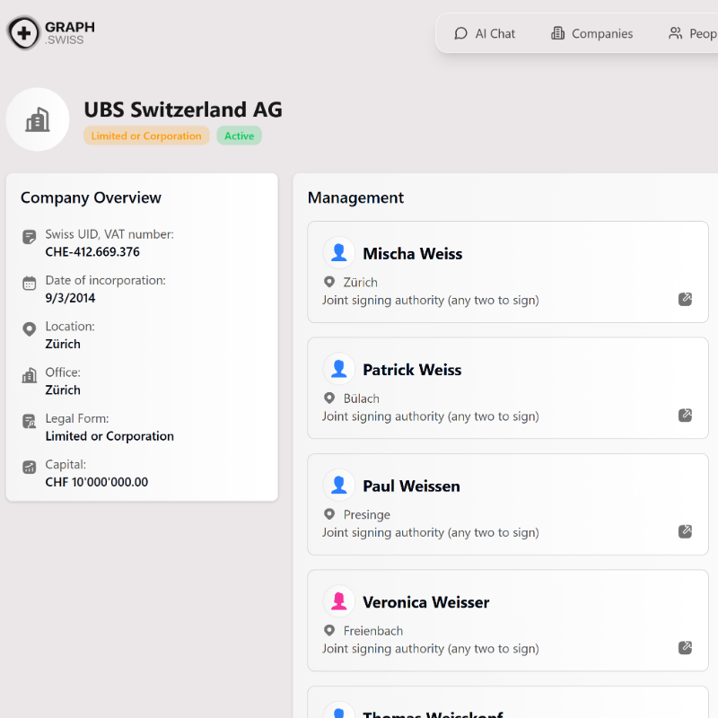718x718 pixels.
Task: Click the People users icon in navigation
Action: 675,33
